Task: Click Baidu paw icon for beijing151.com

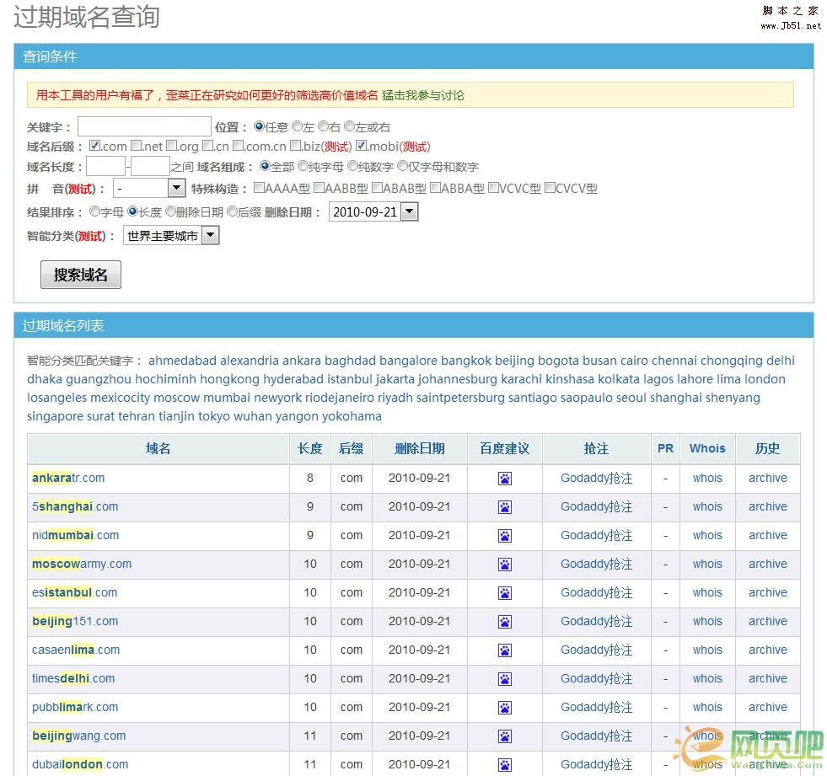Action: click(504, 622)
